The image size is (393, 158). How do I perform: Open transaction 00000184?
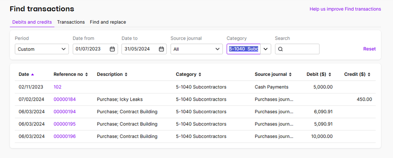click(65, 99)
